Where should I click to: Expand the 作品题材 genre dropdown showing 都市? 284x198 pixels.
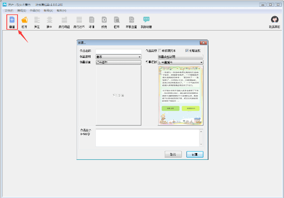click(x=118, y=57)
